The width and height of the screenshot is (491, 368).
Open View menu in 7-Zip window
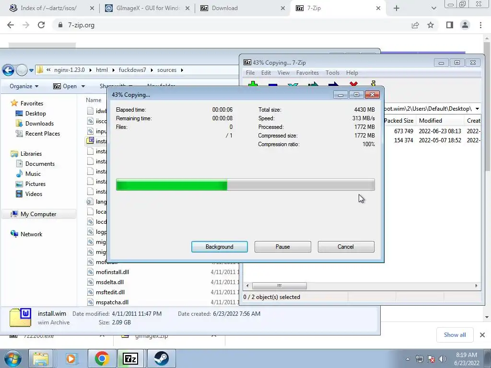(x=283, y=73)
